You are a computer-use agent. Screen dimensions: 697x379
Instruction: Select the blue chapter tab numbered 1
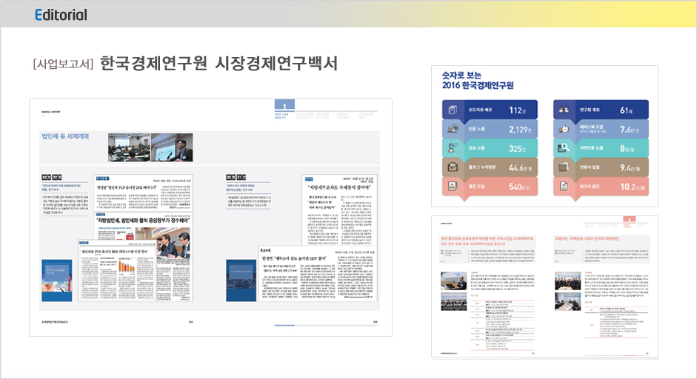[x=284, y=105]
